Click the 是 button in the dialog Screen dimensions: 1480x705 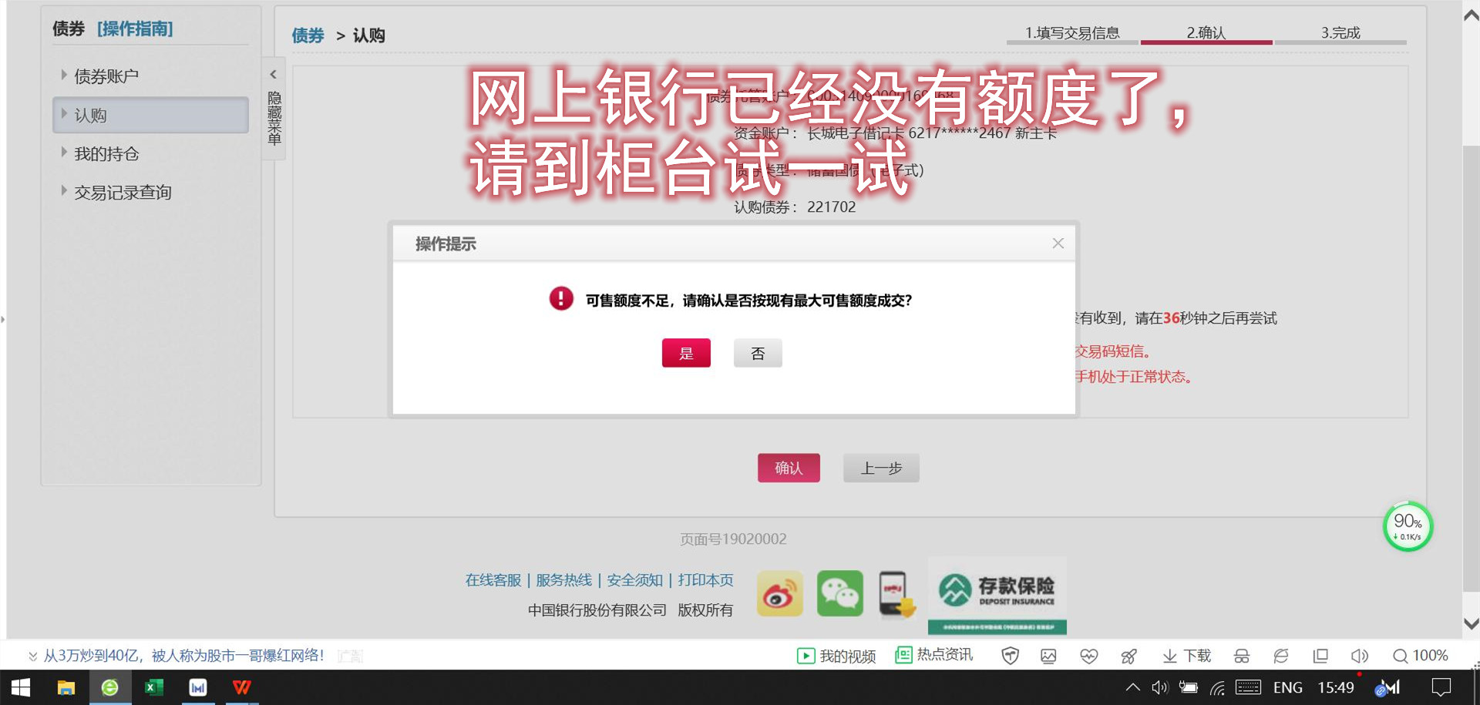(x=686, y=353)
